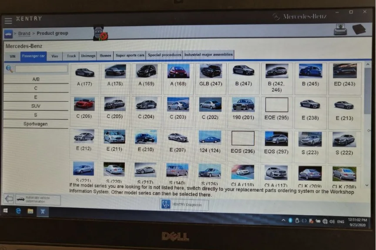The image size is (376, 250).
Task: Select model series E (212)
Action: (x=84, y=144)
